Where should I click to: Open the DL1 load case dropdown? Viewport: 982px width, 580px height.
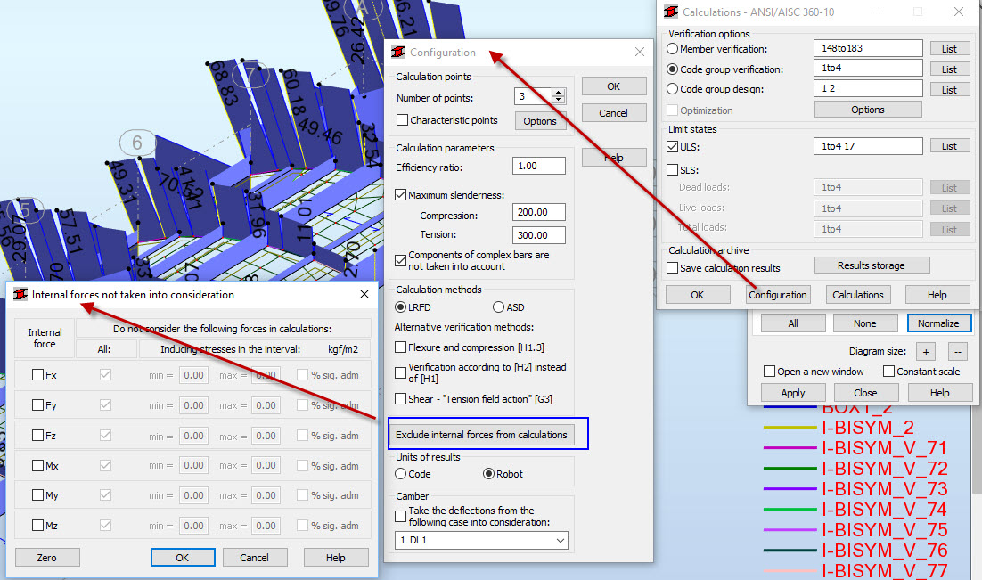[481, 540]
